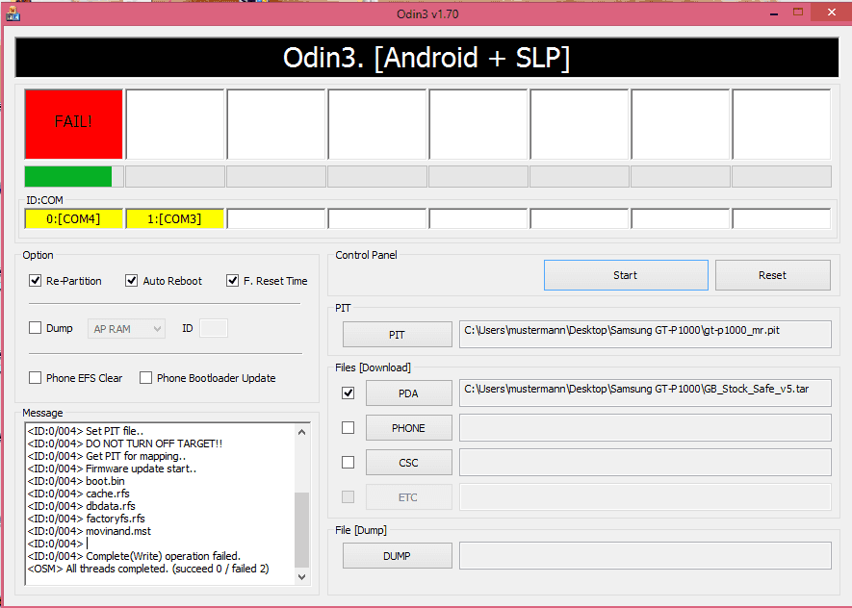Click the empty CSC path field
The width and height of the screenshot is (852, 608).
pos(645,463)
